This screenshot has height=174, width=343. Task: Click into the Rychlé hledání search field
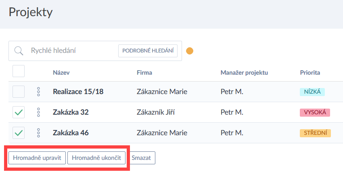coord(71,51)
